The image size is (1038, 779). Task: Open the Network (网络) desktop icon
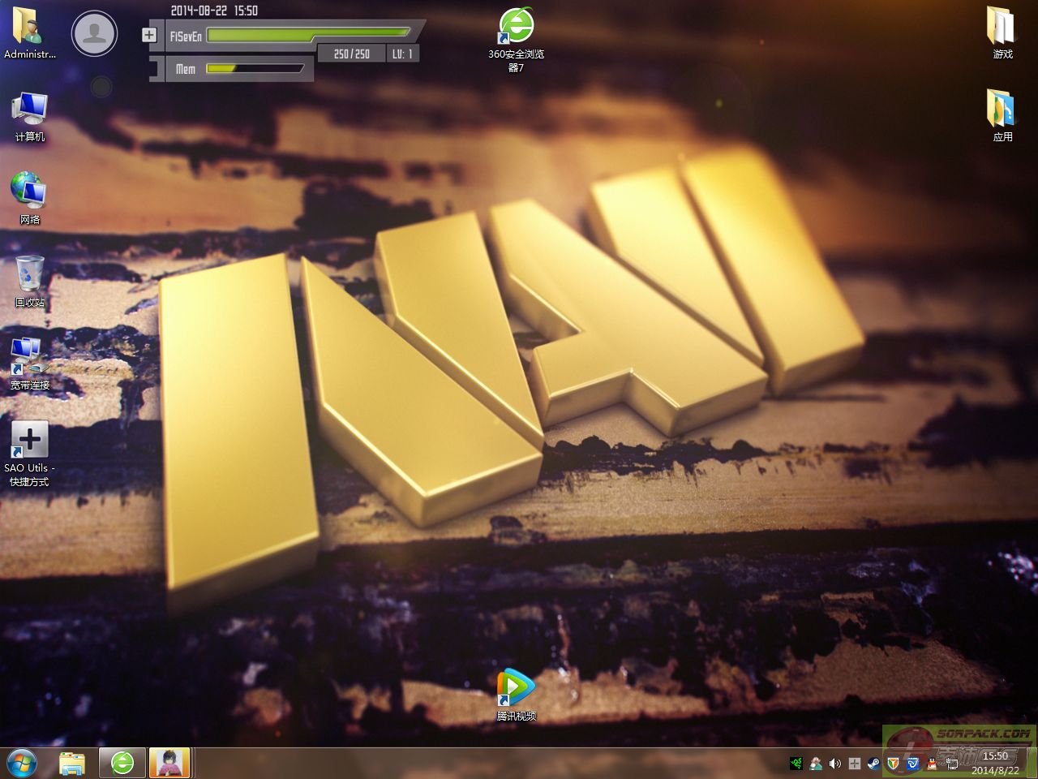(29, 191)
